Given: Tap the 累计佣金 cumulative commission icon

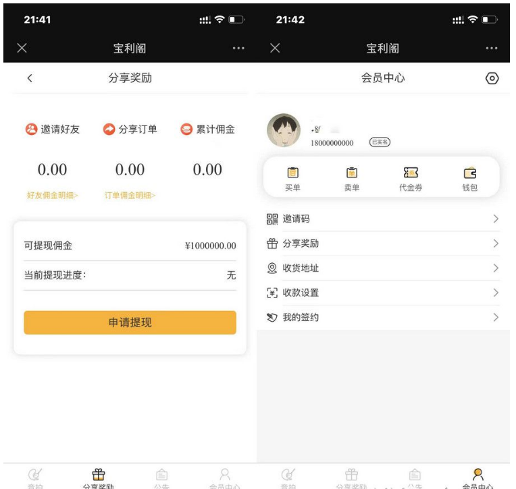Looking at the screenshot, I should (186, 130).
